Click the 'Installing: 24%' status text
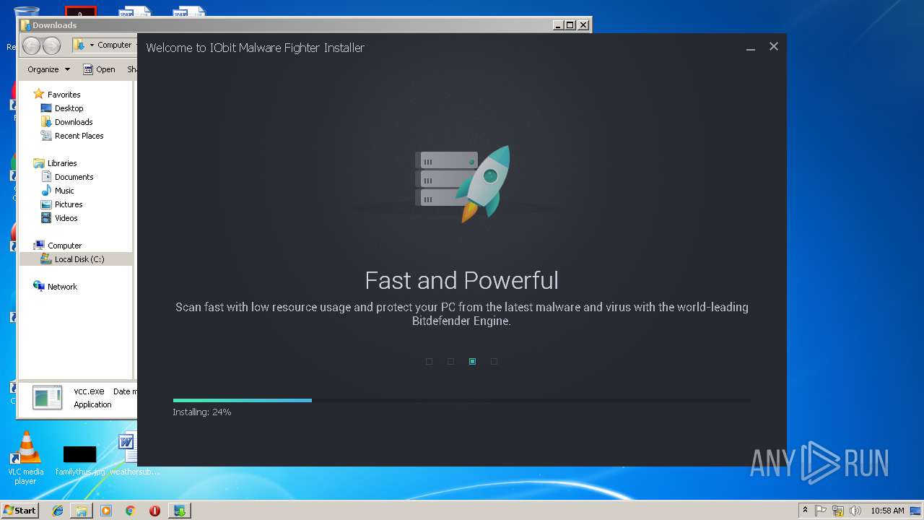Viewport: 924px width, 520px height. tap(202, 412)
